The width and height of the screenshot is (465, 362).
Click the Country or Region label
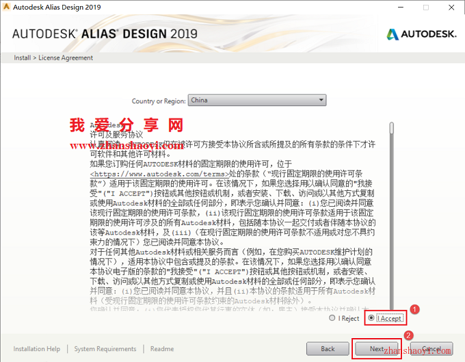(159, 101)
